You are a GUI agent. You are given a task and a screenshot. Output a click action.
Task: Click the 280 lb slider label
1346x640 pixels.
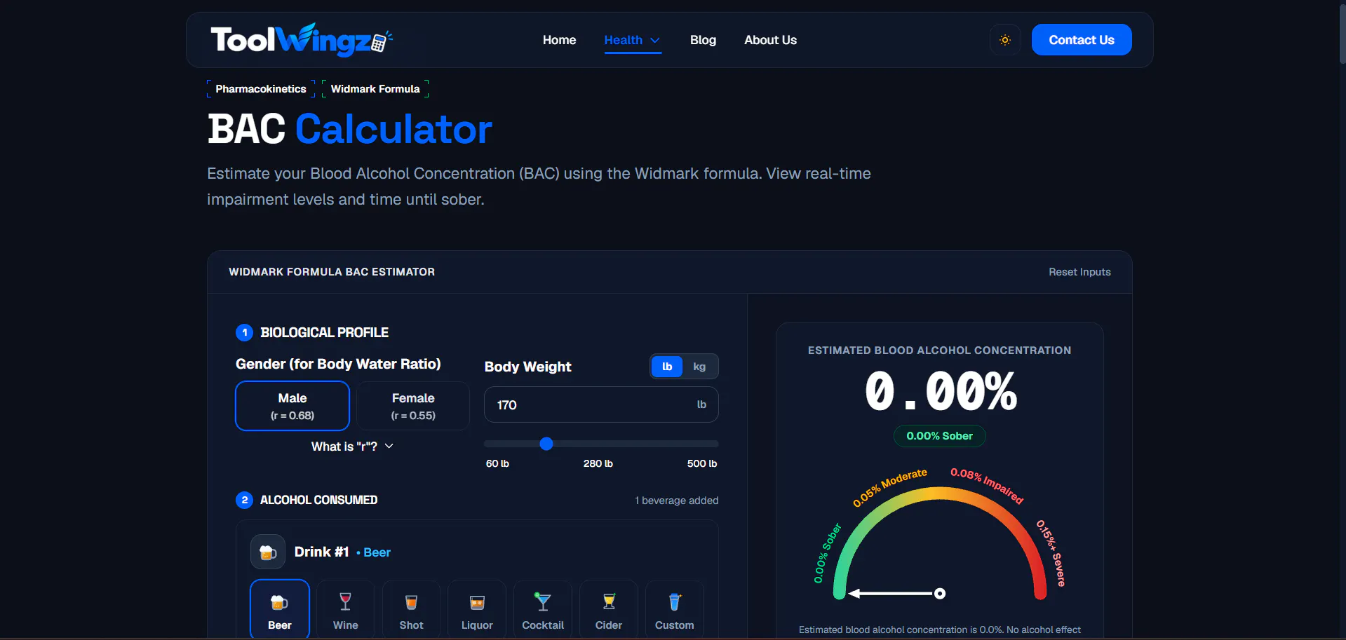coord(598,463)
